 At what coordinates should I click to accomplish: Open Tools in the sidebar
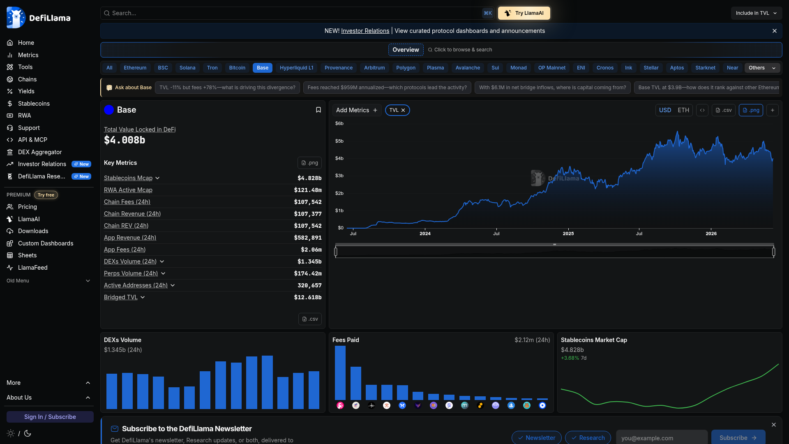pos(25,67)
